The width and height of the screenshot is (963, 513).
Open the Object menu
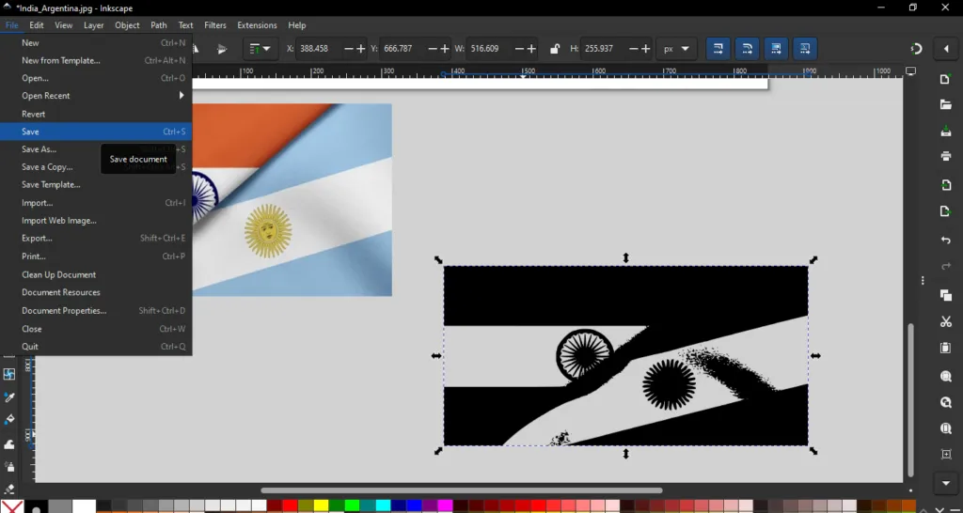(x=127, y=25)
